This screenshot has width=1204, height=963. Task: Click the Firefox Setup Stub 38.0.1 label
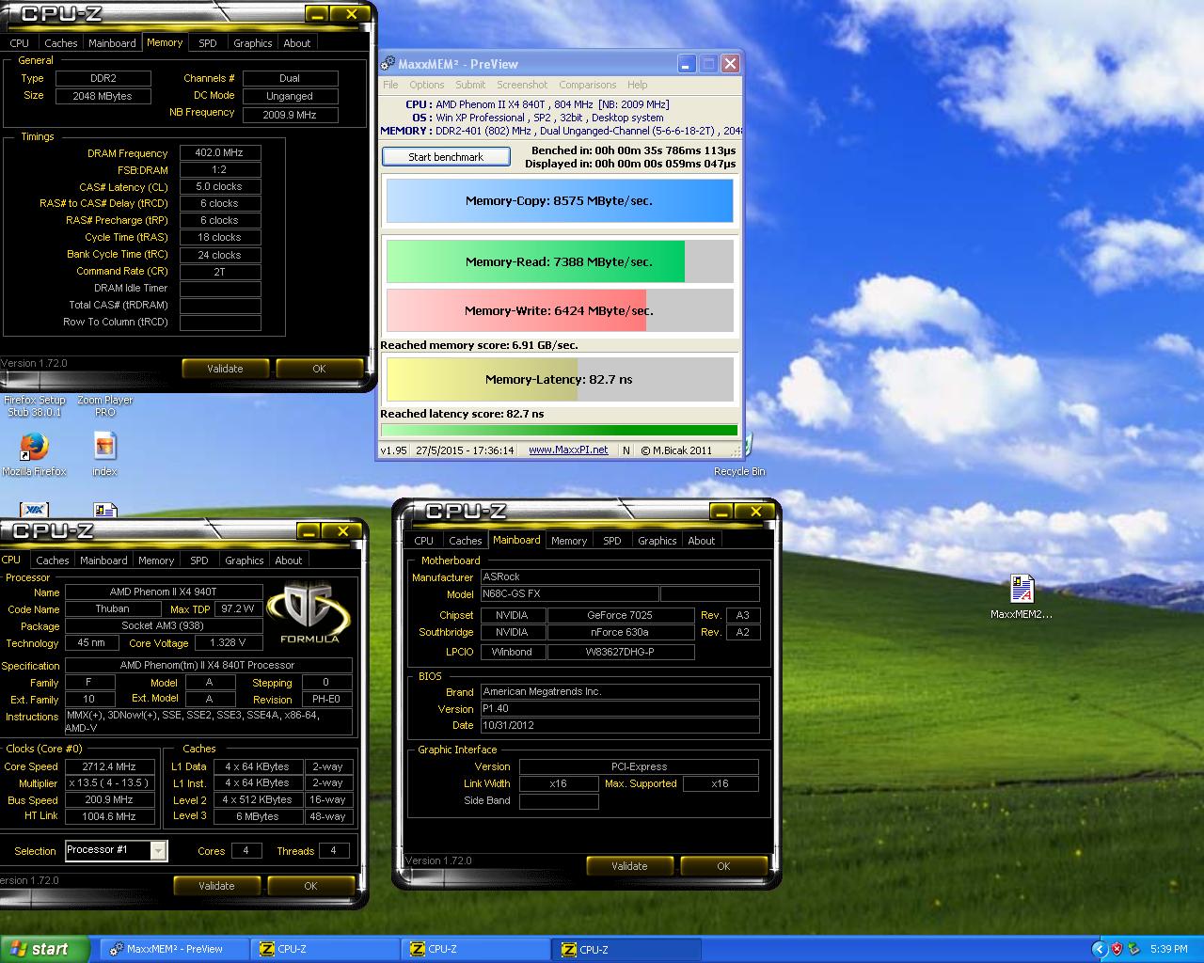pyautogui.click(x=34, y=406)
